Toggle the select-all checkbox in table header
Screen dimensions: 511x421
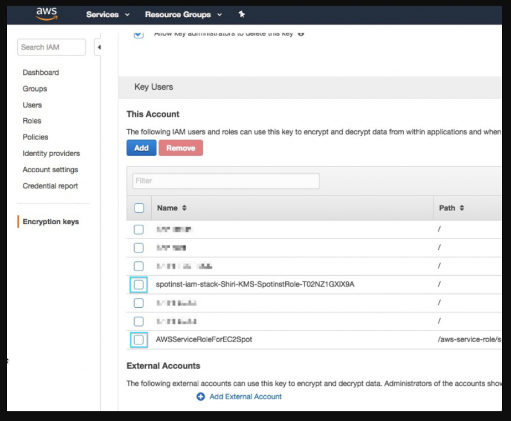tap(139, 208)
